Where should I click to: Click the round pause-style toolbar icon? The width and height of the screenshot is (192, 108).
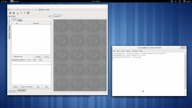[28, 13]
